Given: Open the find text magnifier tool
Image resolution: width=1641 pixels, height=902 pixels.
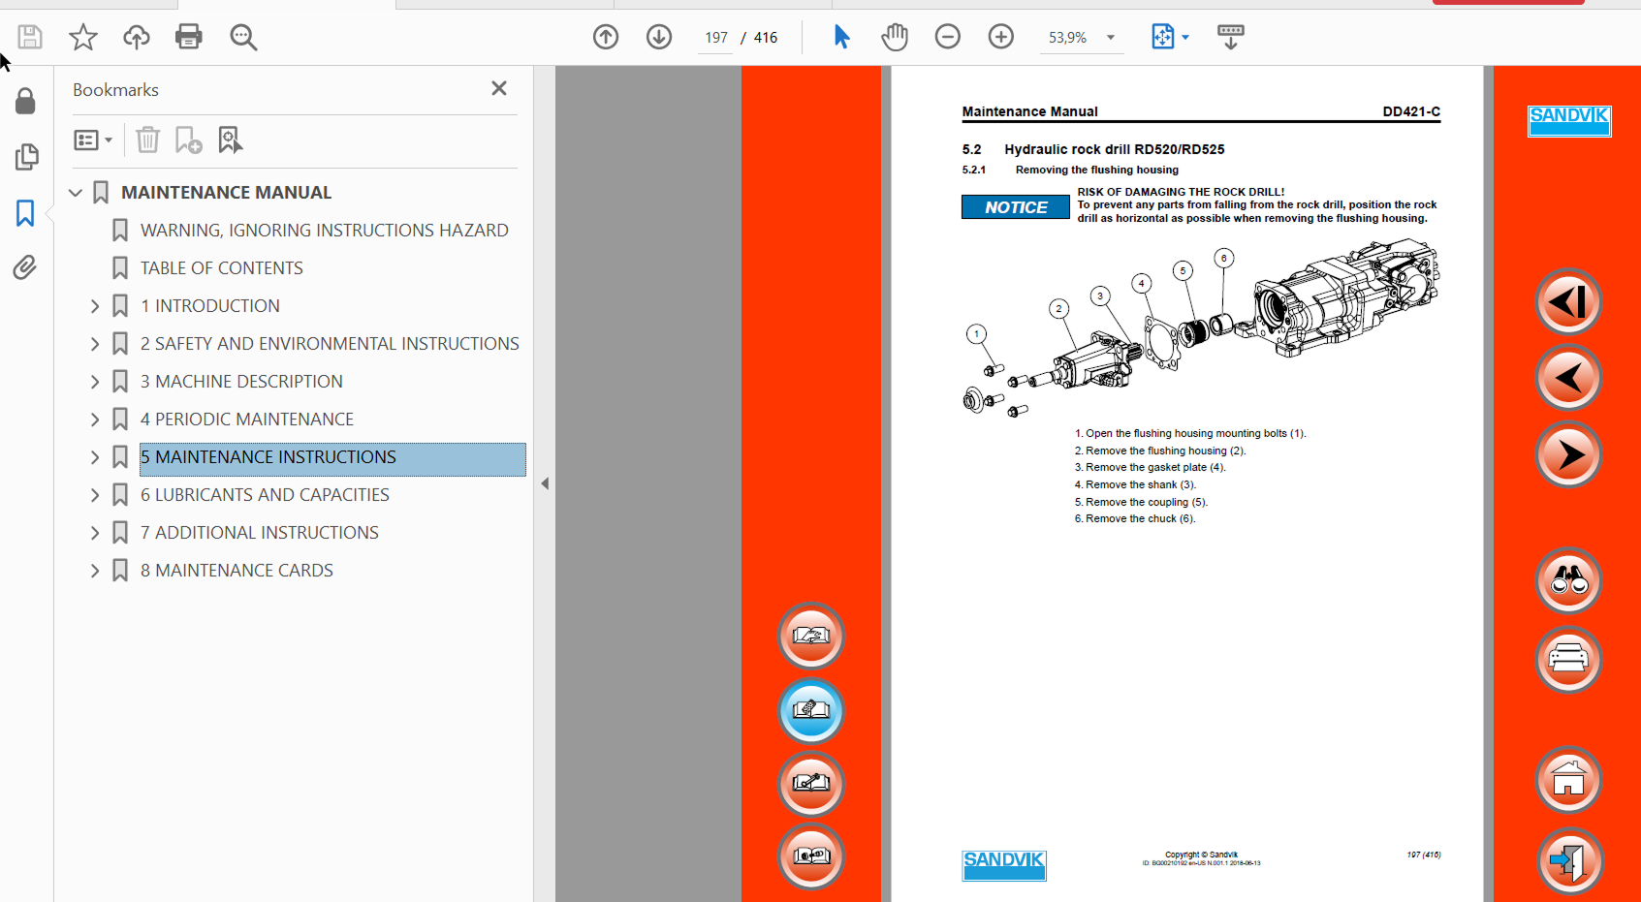Looking at the screenshot, I should pyautogui.click(x=243, y=38).
